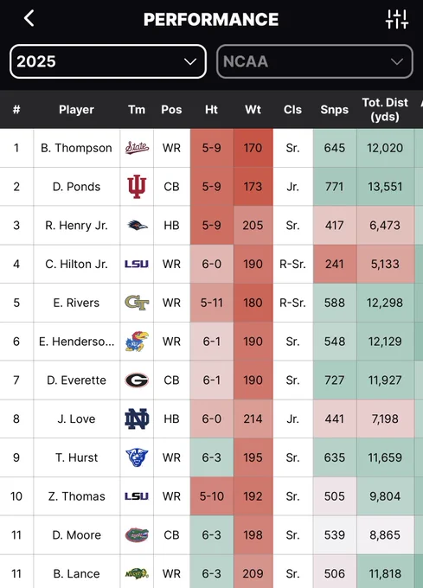This screenshot has width=423, height=588.
Task: Sort by the Wt column header
Action: tap(253, 110)
